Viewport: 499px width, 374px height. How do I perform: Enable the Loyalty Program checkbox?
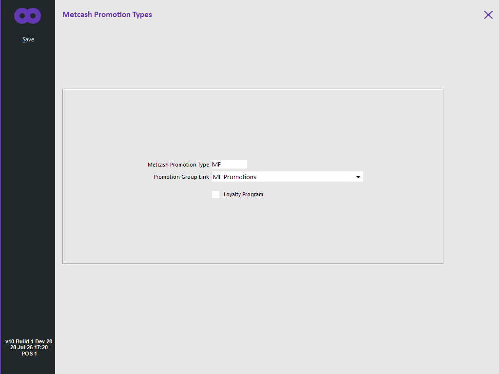point(216,195)
